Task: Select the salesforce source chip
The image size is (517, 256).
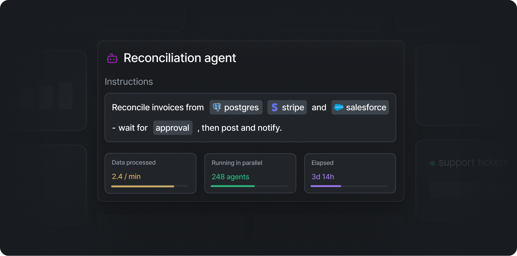Action: (x=360, y=107)
